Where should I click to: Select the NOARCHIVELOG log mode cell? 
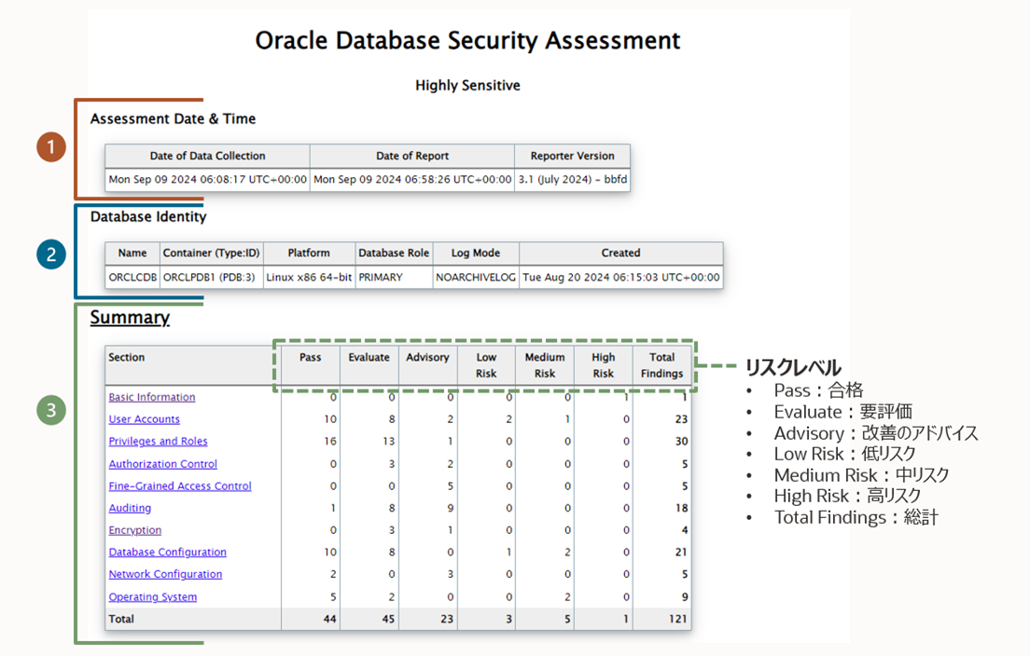[x=475, y=278]
